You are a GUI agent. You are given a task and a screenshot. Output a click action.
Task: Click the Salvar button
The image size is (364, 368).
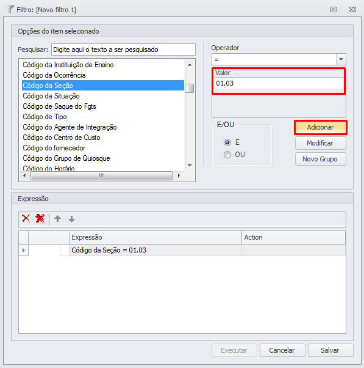click(330, 350)
